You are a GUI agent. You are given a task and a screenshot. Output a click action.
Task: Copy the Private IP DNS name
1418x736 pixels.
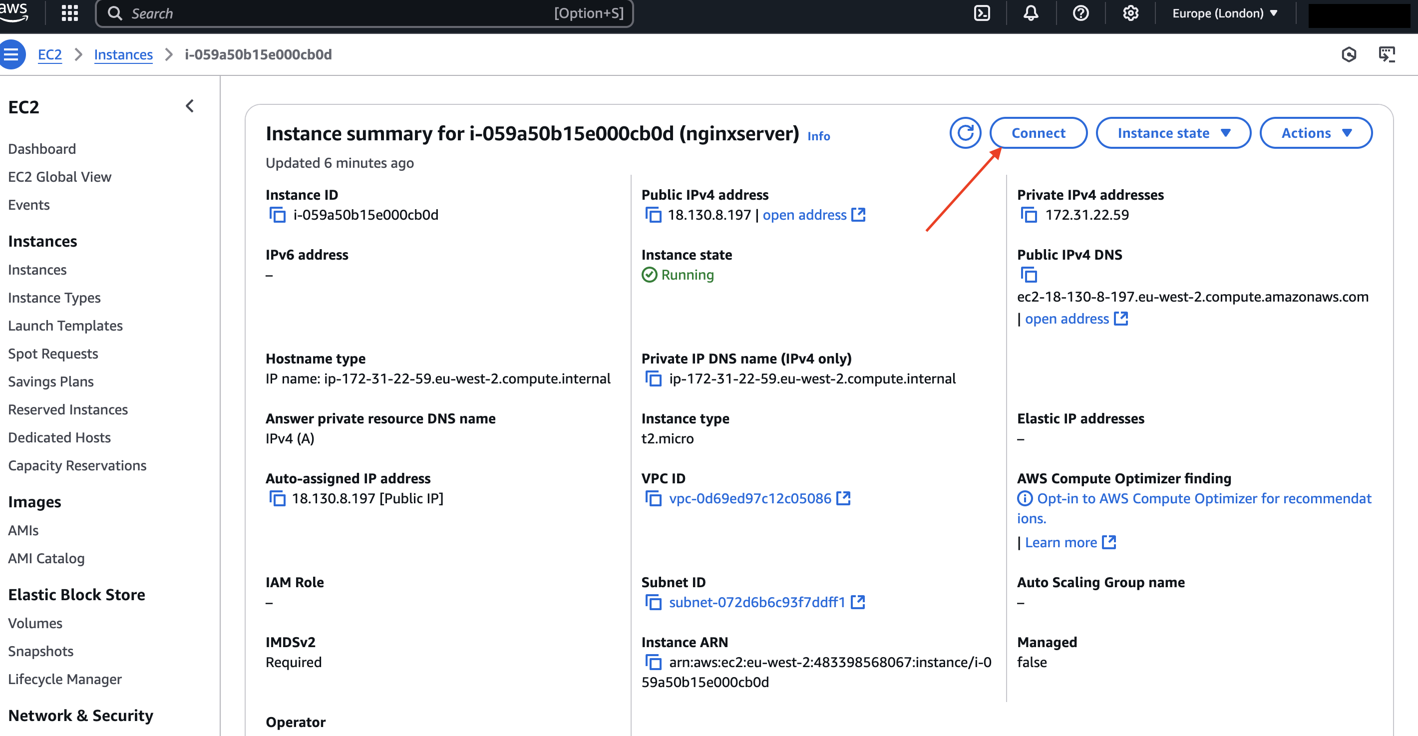654,378
